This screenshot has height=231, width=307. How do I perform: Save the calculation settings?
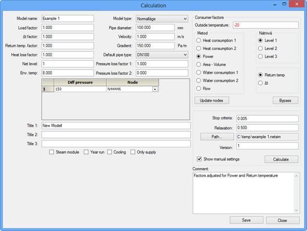pyautogui.click(x=246, y=220)
